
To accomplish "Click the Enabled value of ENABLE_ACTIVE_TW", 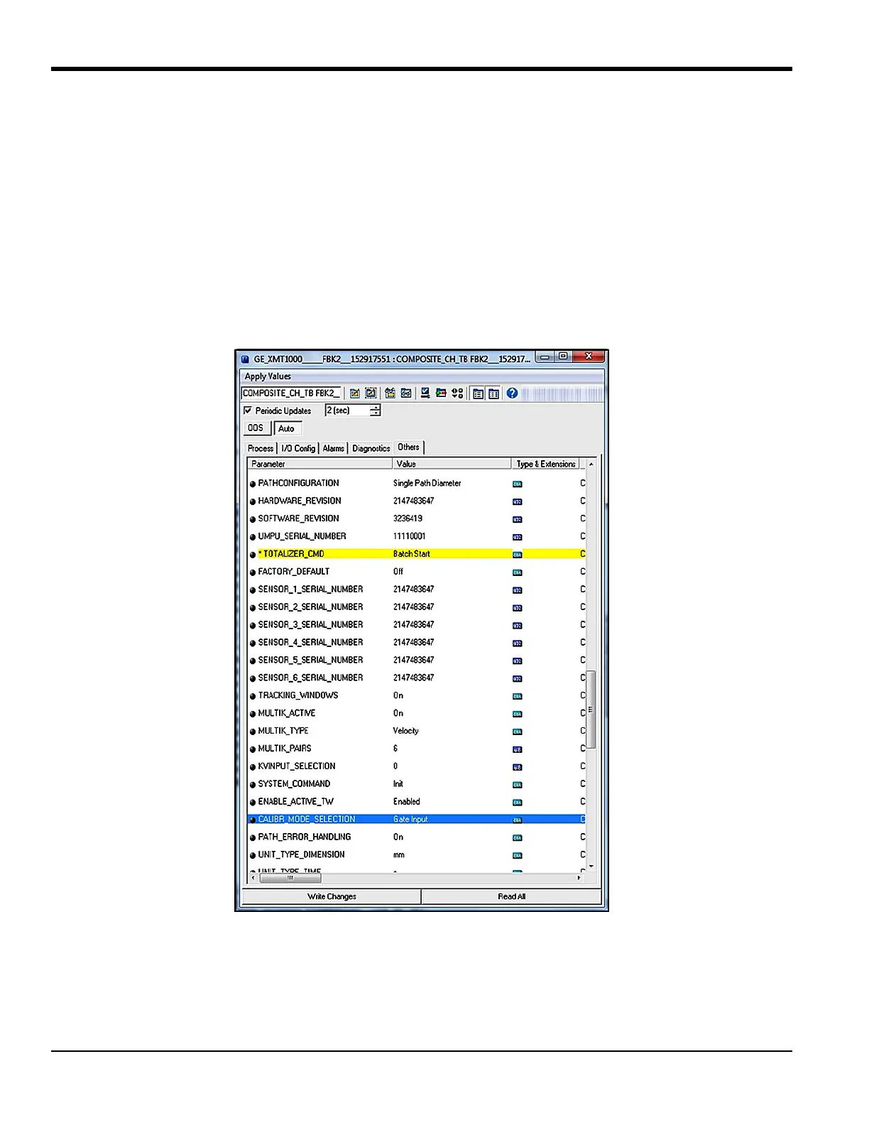I will click(x=407, y=802).
